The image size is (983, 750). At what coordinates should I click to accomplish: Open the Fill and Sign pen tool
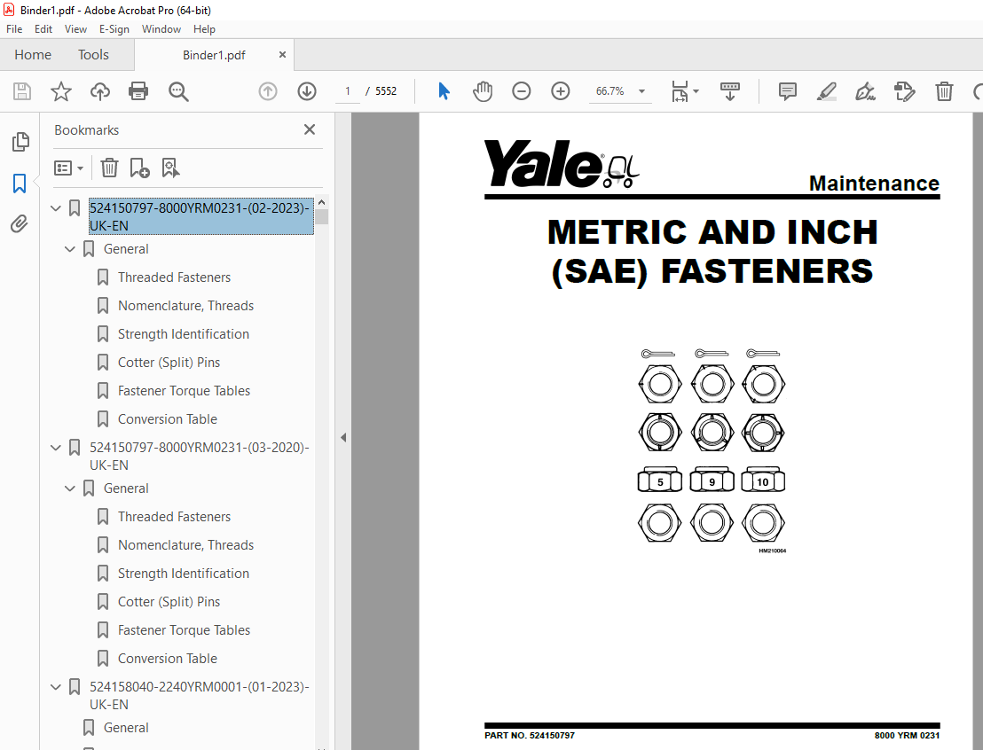865,91
